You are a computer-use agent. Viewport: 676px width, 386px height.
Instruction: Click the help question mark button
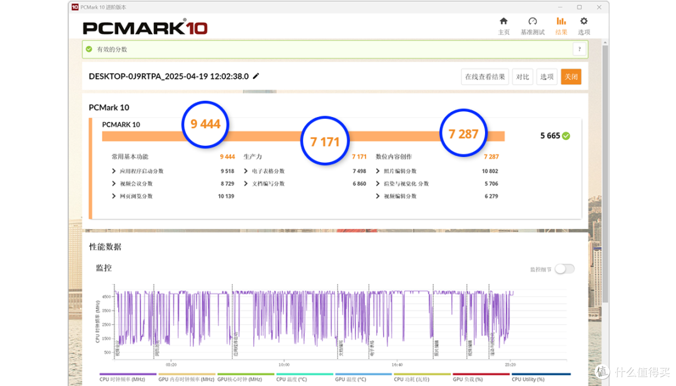click(580, 49)
